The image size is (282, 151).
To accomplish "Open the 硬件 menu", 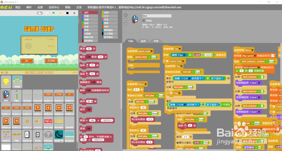I will (x=29, y=7).
